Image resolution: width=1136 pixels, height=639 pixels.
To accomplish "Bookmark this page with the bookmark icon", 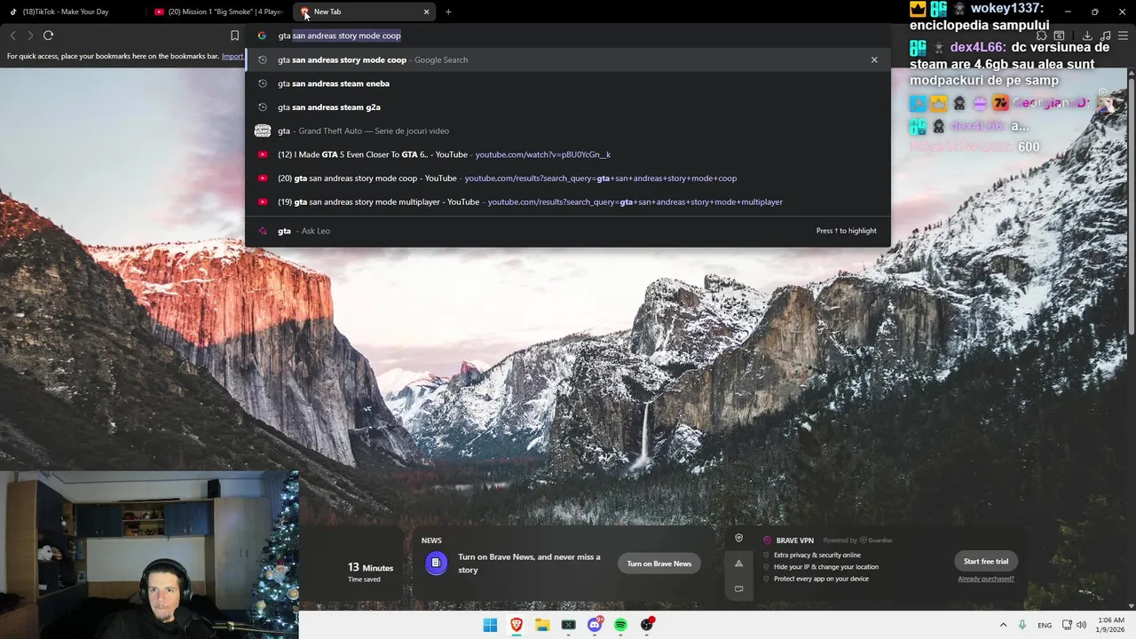I will pos(234,35).
